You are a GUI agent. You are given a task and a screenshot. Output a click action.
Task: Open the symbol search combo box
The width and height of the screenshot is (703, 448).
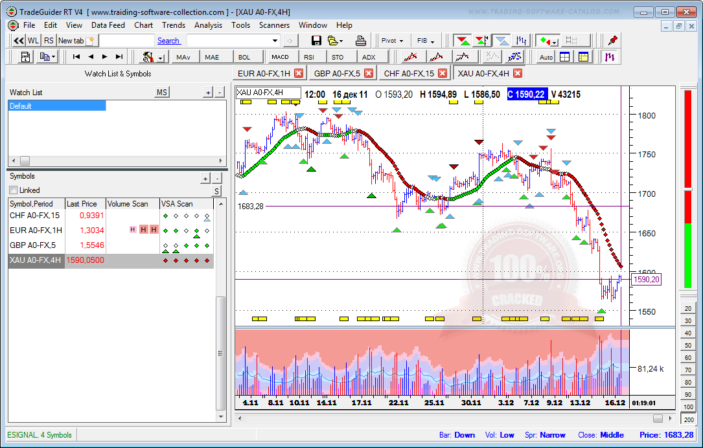(x=233, y=41)
